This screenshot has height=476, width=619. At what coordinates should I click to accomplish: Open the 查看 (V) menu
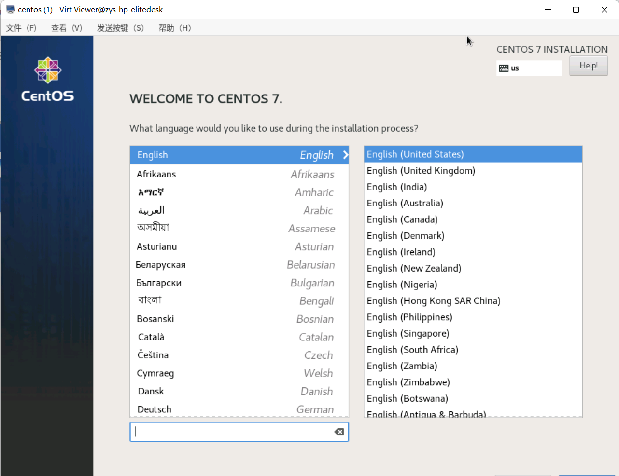[x=67, y=28]
